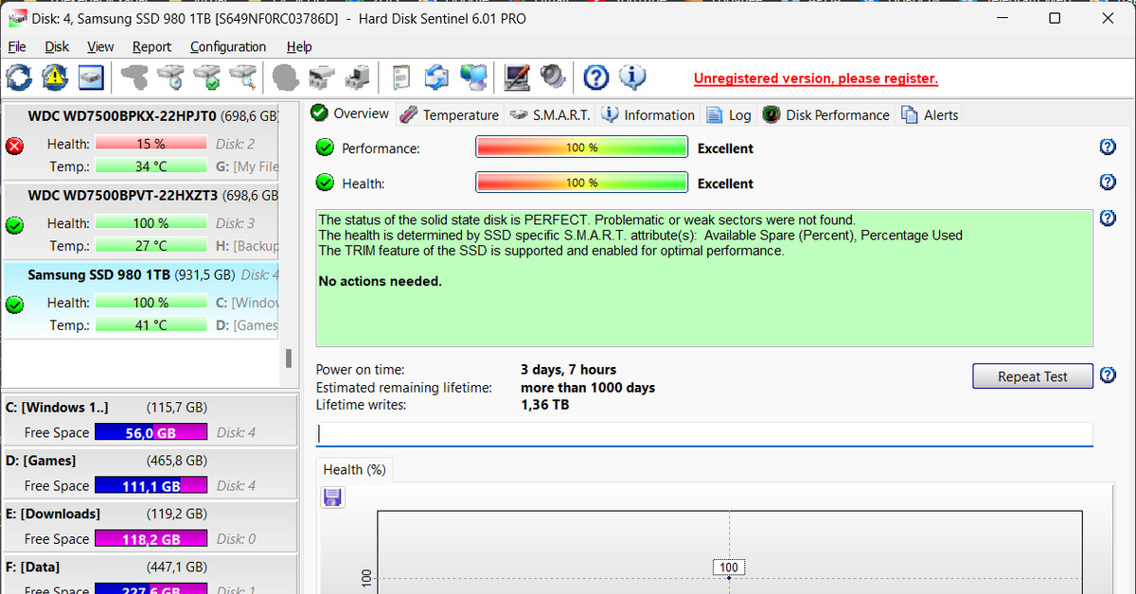Click the blue arrows send report icon
This screenshot has height=594, width=1136.
(436, 77)
